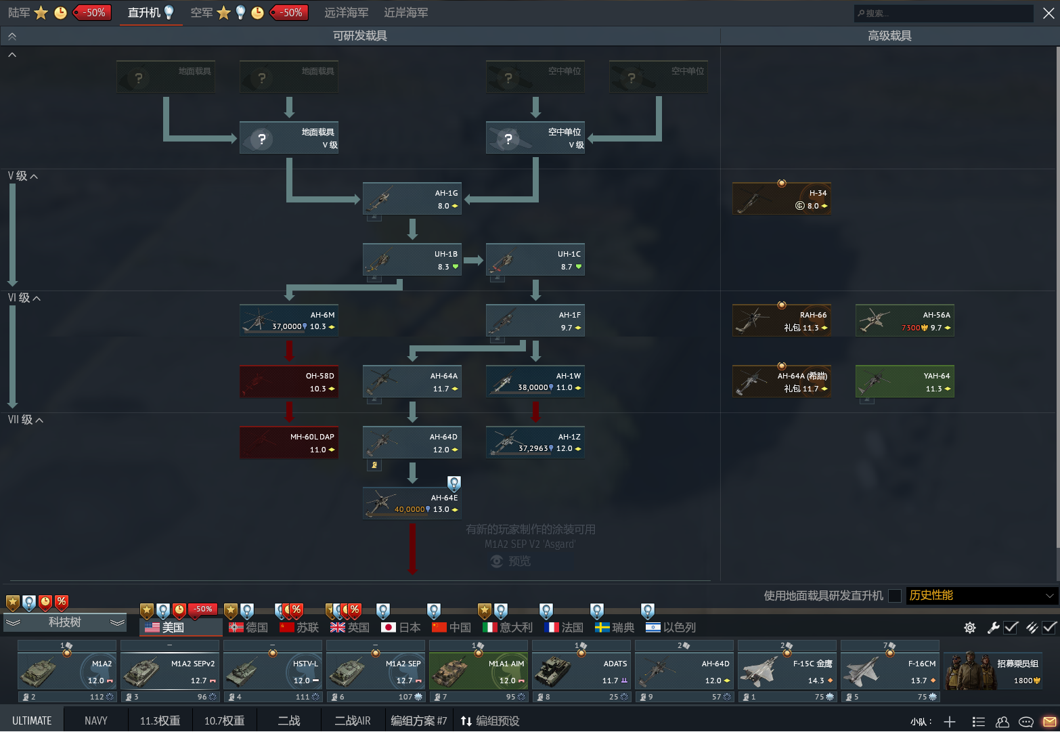1060x732 pixels.
Task: Select the 德国 nation tab
Action: pos(248,628)
